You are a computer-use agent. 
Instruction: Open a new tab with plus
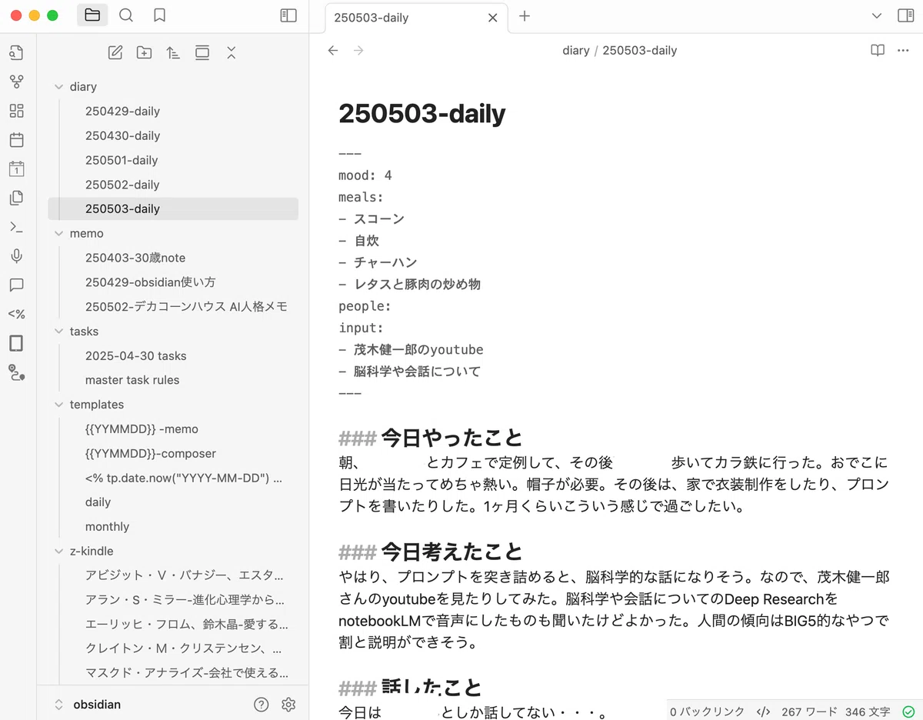point(525,16)
